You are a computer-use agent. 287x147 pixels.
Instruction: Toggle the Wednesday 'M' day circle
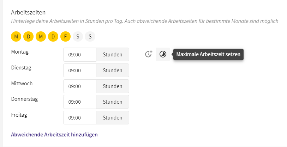[x=41, y=37]
